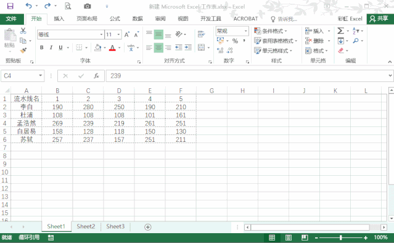Image resolution: width=394 pixels, height=243 pixels.
Task: Apply comma style number format
Action: pos(244,41)
